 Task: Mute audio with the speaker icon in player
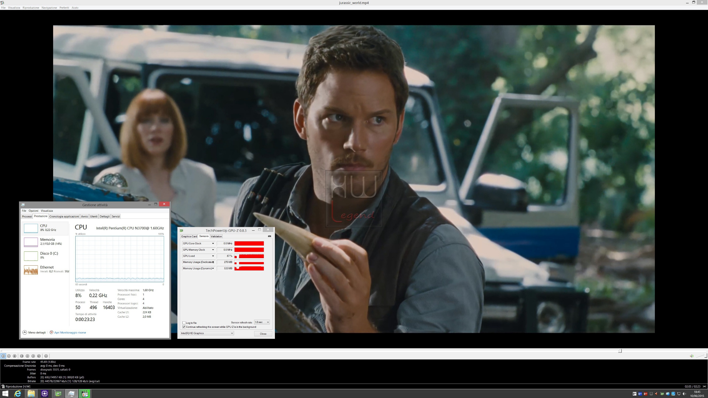(691, 356)
